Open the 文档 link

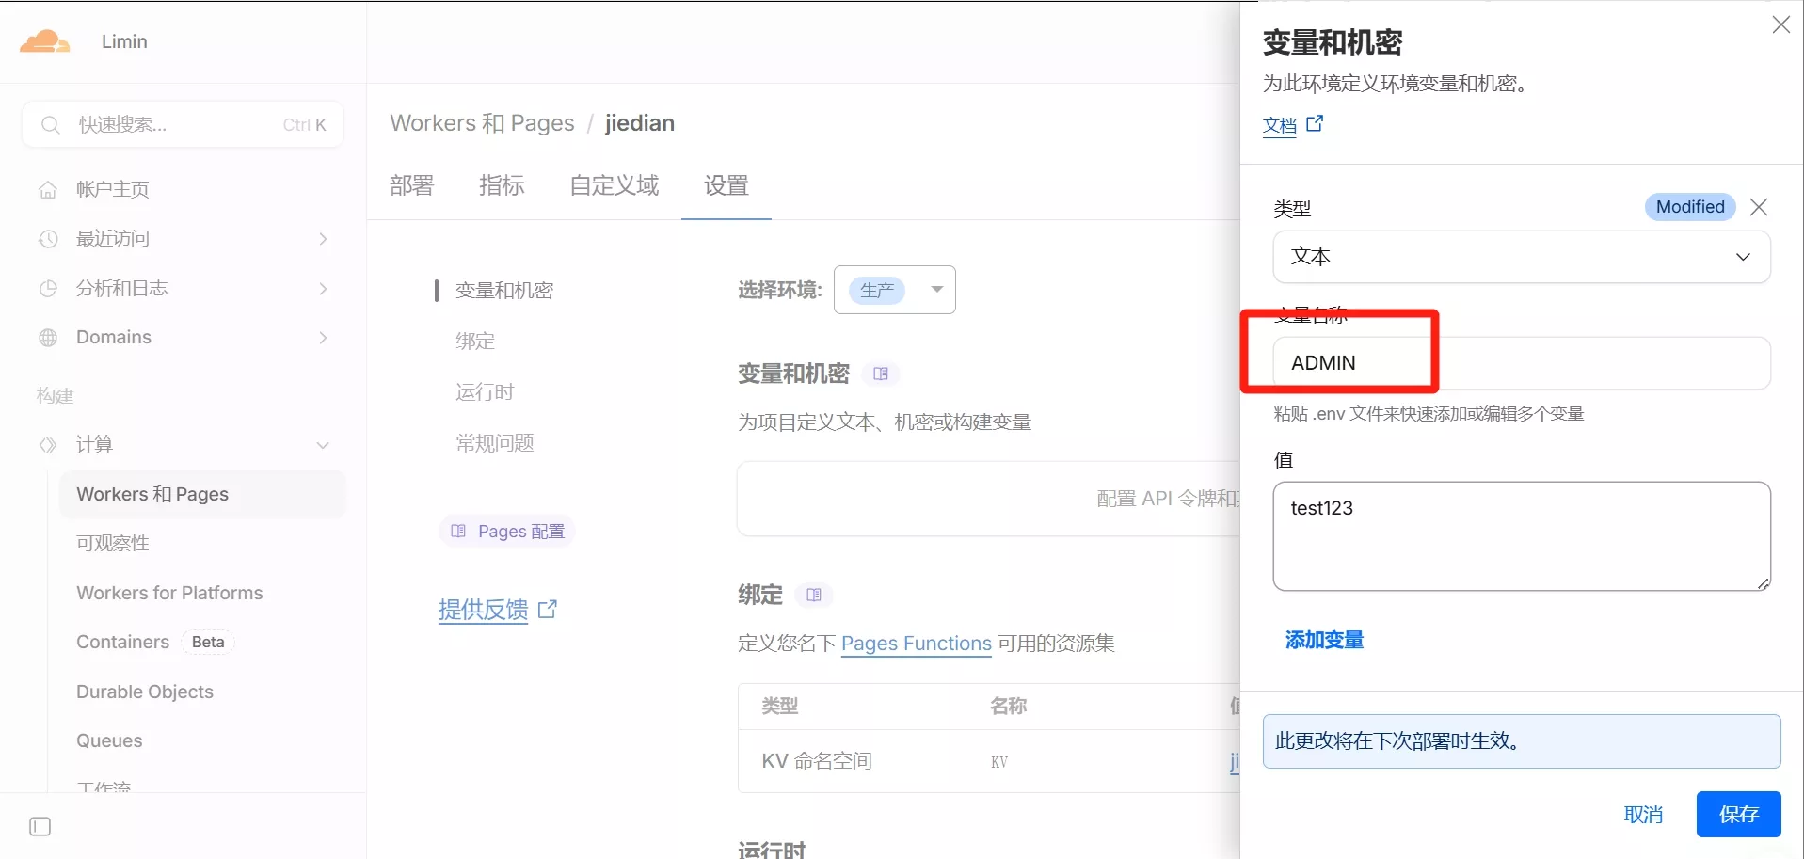click(1280, 126)
